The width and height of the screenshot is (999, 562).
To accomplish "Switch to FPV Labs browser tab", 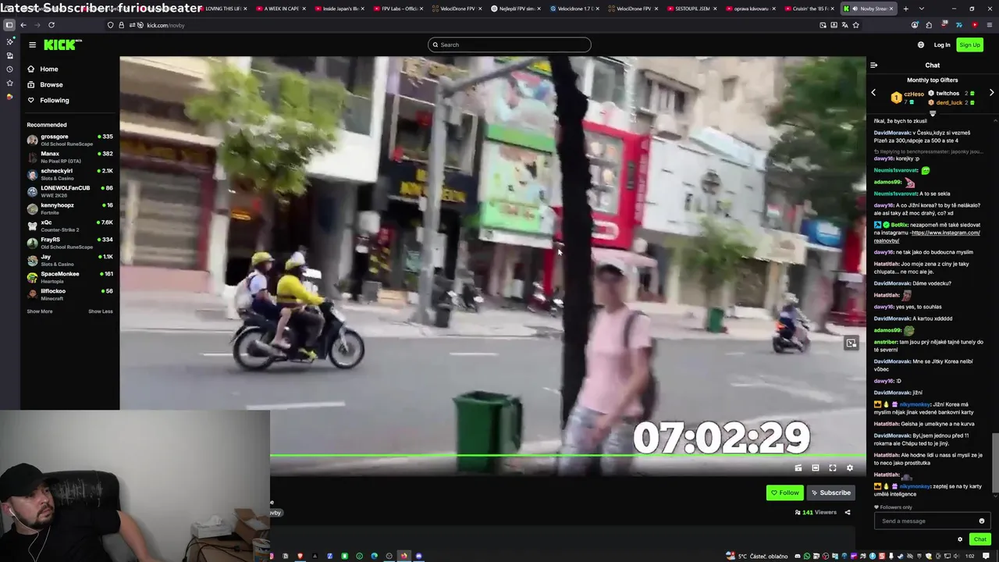I will (399, 9).
